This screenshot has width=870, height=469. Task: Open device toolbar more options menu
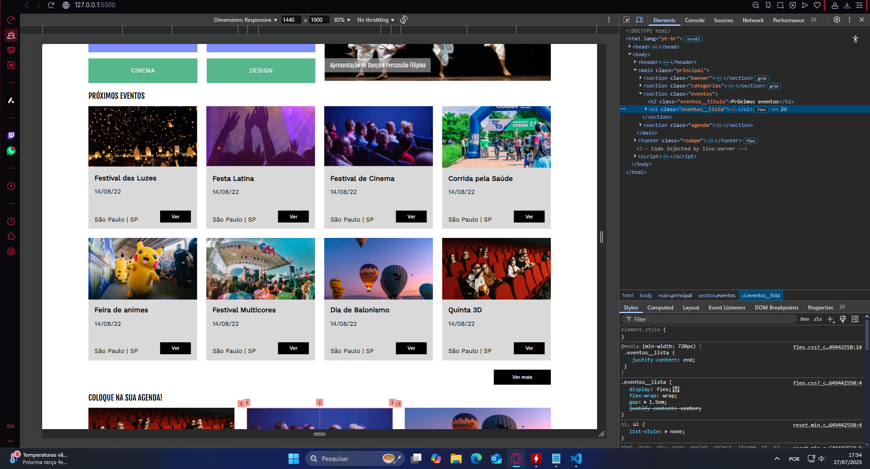[609, 19]
